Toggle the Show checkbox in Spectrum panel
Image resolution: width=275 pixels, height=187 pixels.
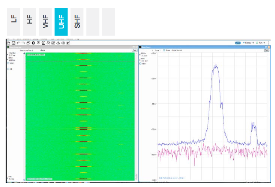pyautogui.click(x=164, y=50)
